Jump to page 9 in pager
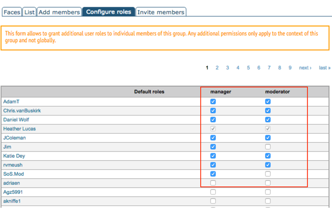The width and height of the screenshot is (332, 208). (x=290, y=68)
